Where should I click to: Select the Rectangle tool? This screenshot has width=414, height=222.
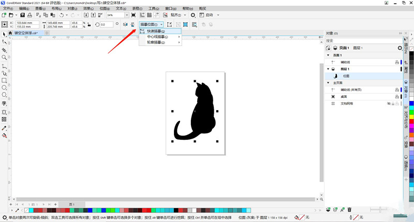[4, 81]
